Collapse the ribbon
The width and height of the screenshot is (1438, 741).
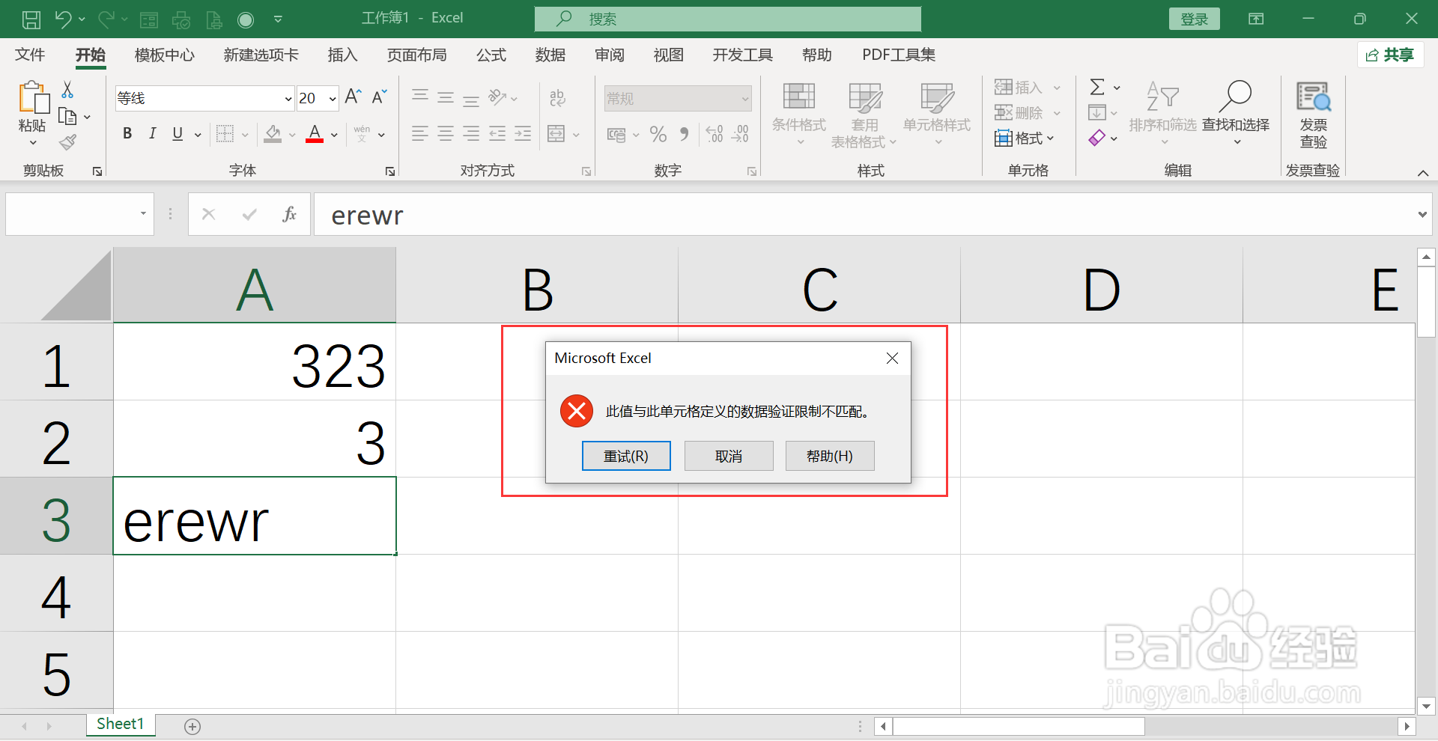tap(1423, 173)
